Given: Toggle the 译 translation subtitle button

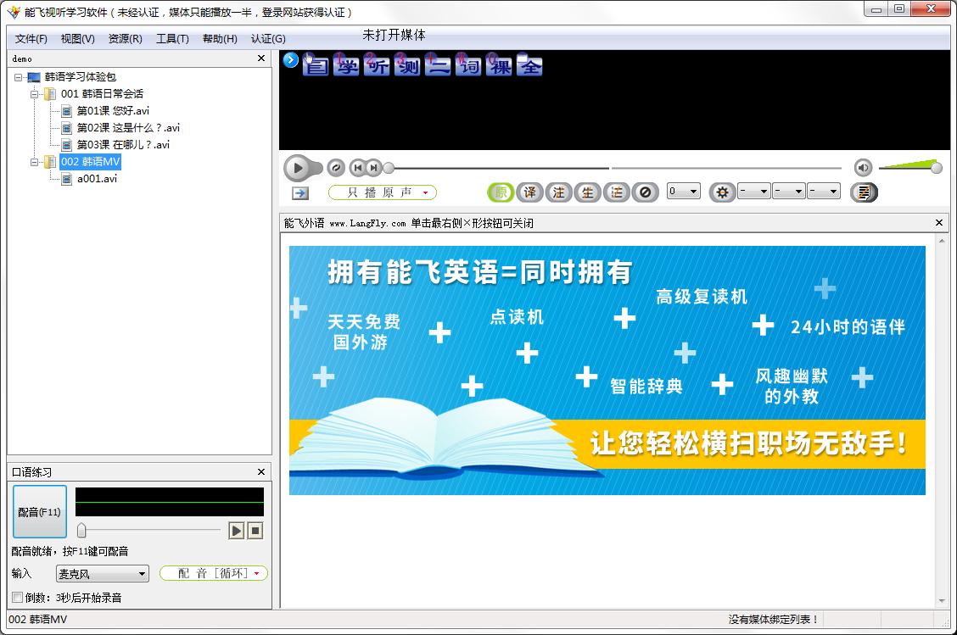Looking at the screenshot, I should tap(529, 192).
